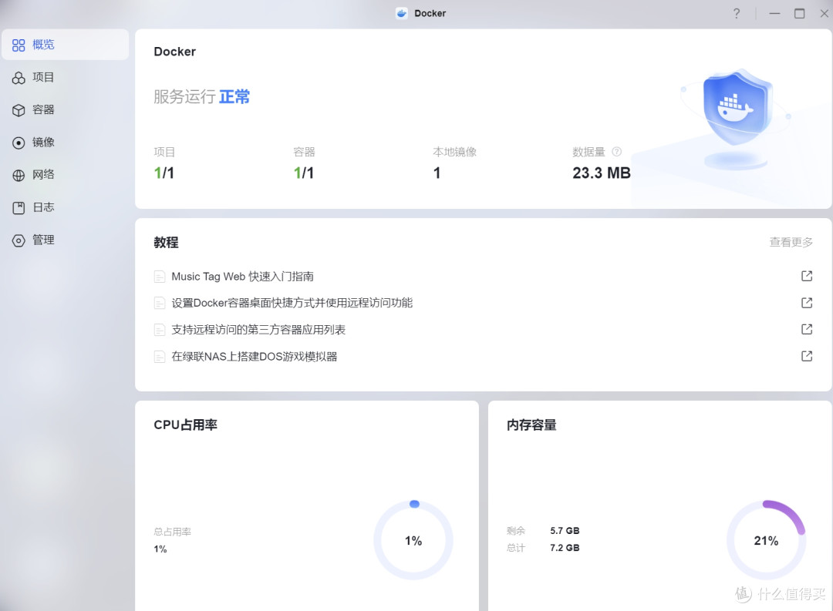Click the 数据量 label
833x611 pixels.
588,152
